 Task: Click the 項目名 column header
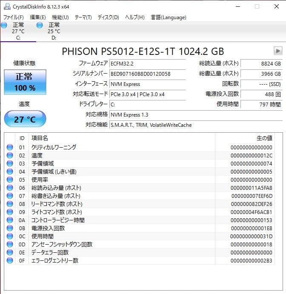click(x=40, y=138)
